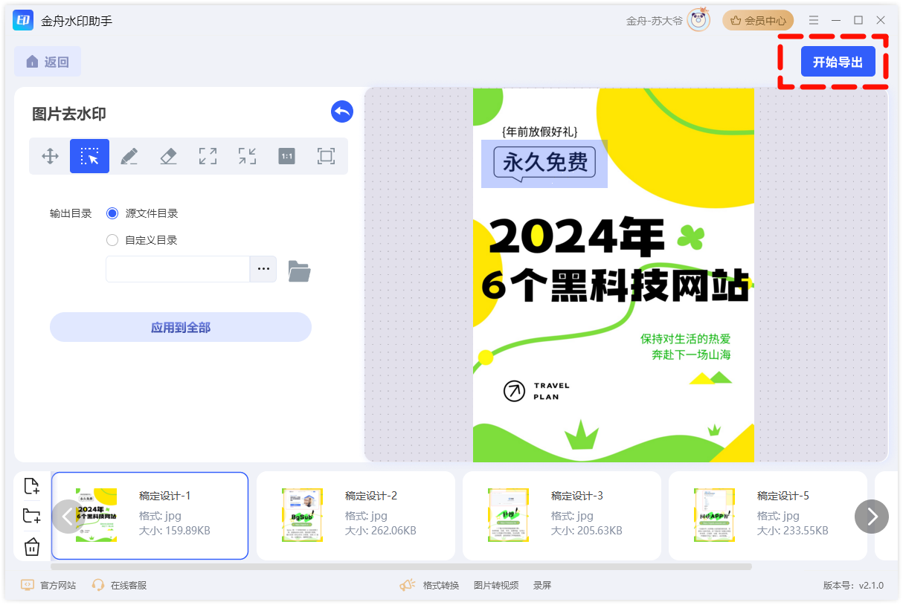
Task: Click the zoom out shrink icon
Action: point(247,156)
